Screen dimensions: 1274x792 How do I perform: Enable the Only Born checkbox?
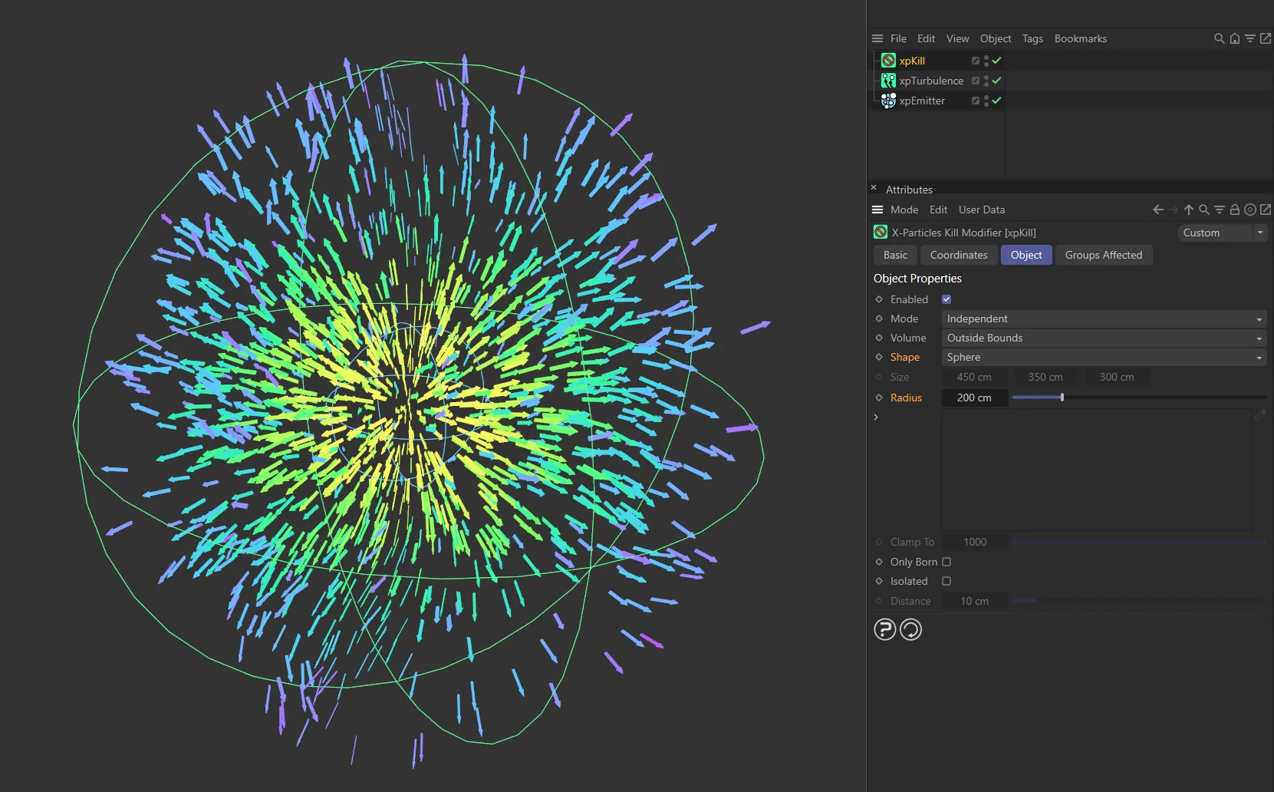coord(946,562)
